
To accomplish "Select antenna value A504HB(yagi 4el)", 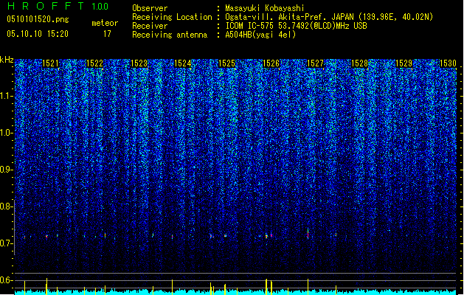I will [x=260, y=35].
